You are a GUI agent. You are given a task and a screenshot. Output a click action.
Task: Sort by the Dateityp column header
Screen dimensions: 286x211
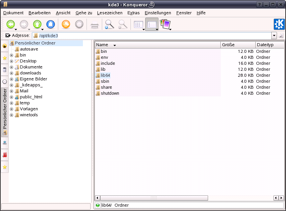270,45
